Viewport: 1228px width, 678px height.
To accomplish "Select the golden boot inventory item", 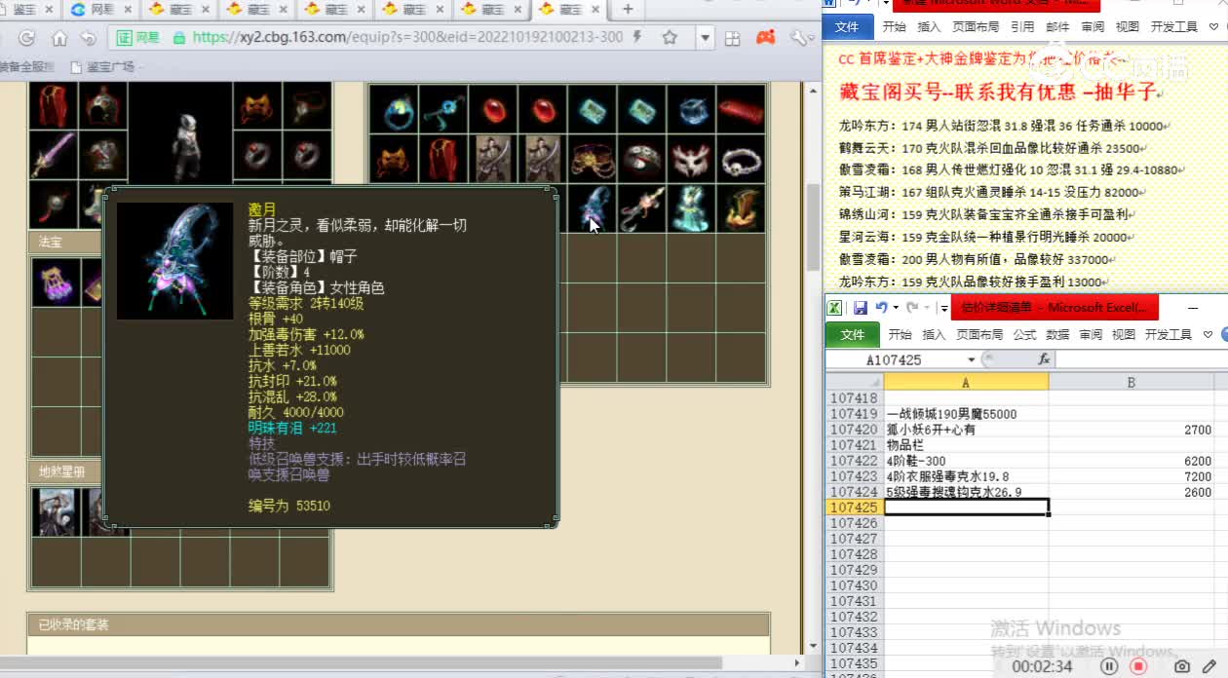I will (x=742, y=207).
